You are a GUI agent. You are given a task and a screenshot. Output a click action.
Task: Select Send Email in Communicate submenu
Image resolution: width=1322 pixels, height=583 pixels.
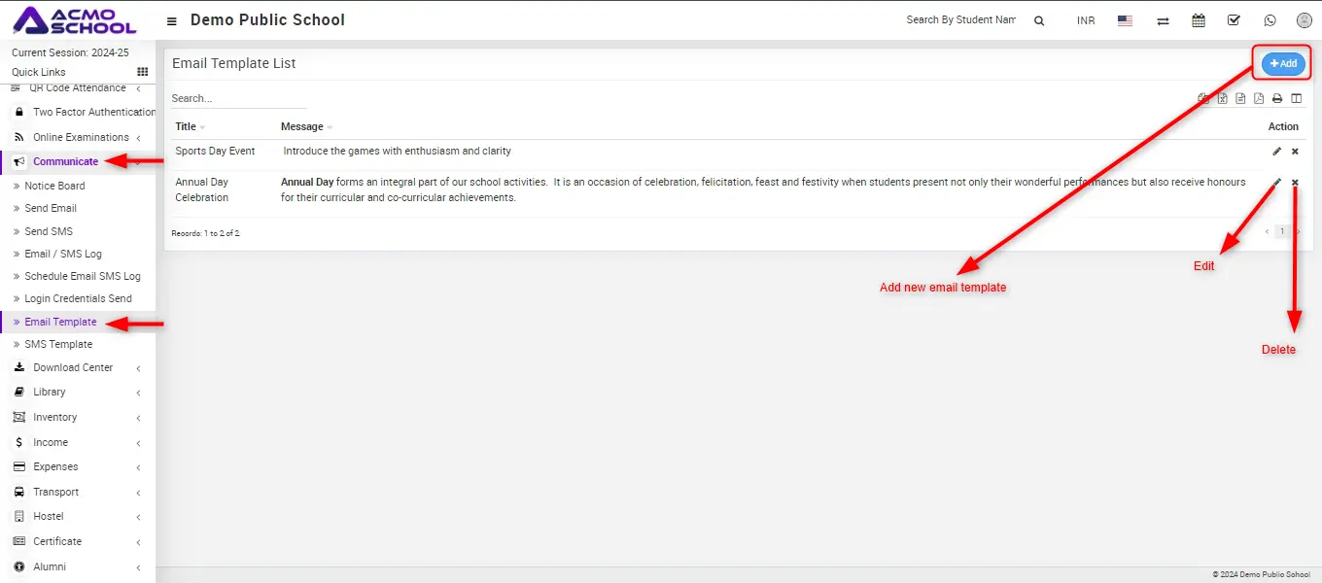(x=51, y=208)
